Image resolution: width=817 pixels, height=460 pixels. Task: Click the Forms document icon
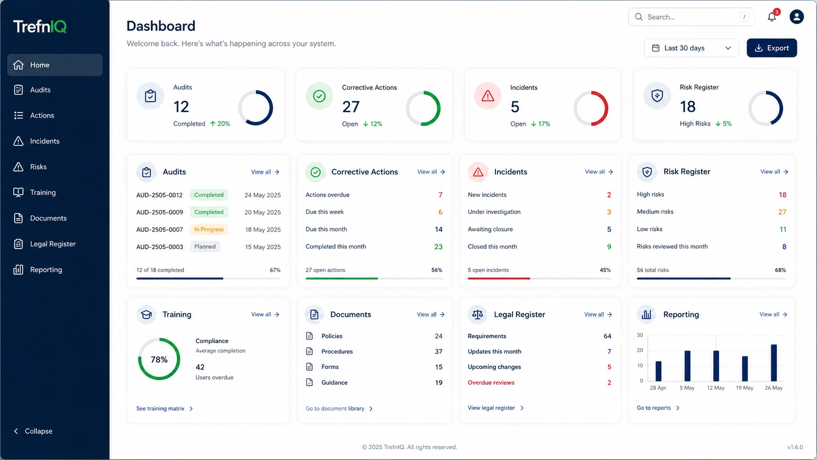coord(309,367)
